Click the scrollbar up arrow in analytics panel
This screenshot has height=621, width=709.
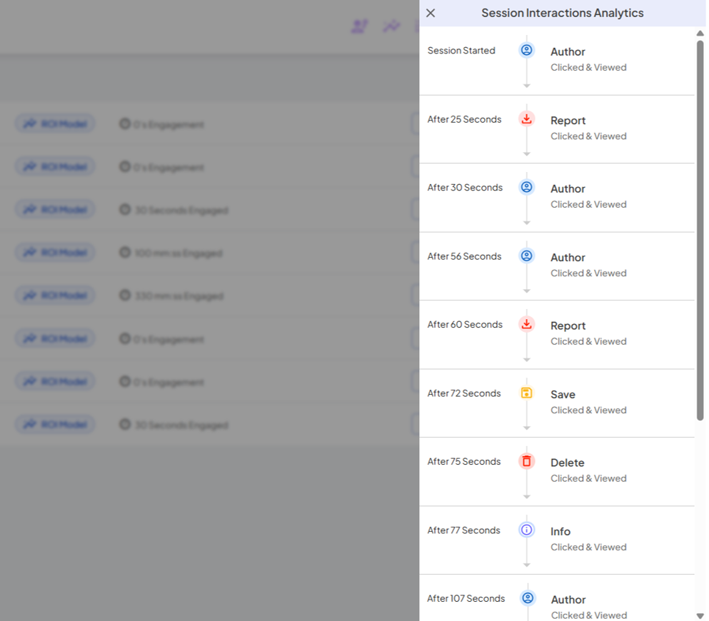point(700,33)
